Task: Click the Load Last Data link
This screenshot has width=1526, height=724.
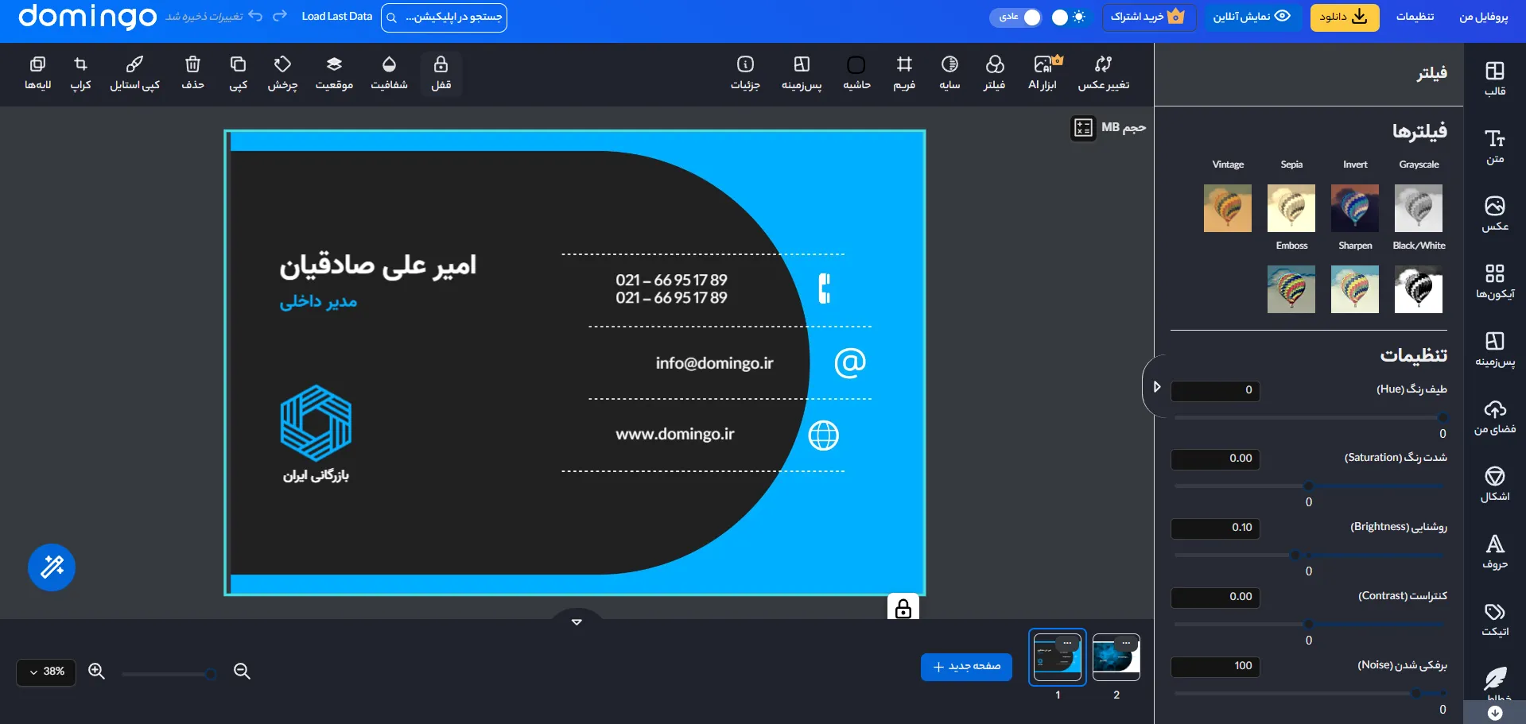Action: point(336,17)
